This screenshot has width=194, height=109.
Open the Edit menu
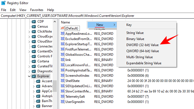click(13, 10)
